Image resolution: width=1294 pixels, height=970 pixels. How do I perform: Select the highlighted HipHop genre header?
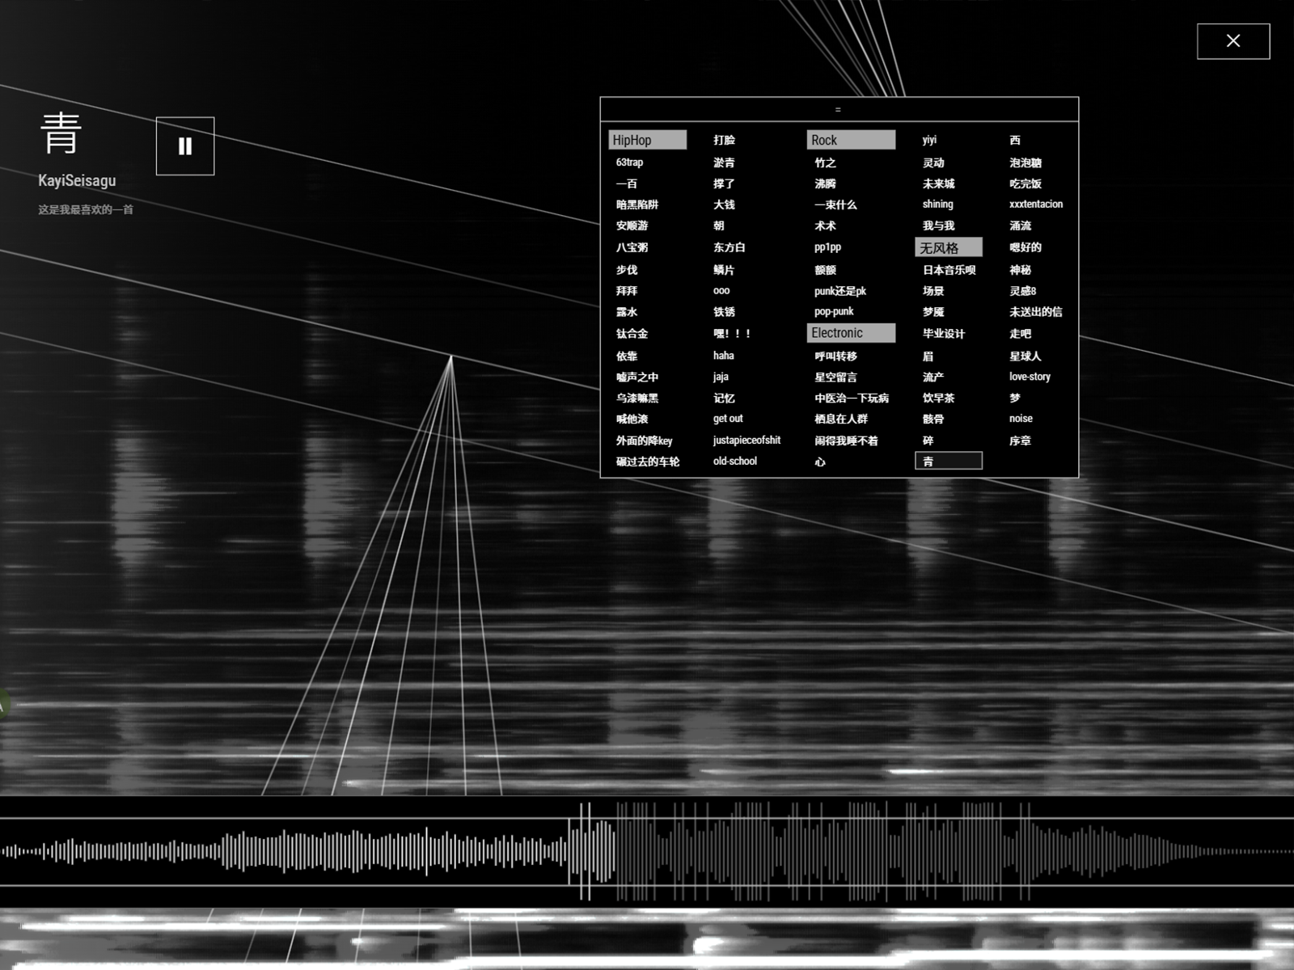647,139
